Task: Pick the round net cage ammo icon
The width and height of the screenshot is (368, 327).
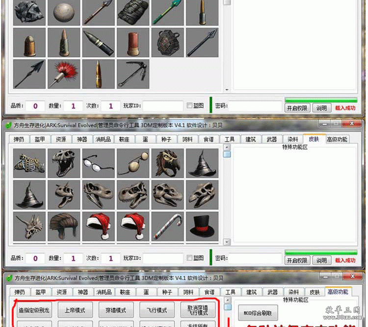Action: (168, 43)
